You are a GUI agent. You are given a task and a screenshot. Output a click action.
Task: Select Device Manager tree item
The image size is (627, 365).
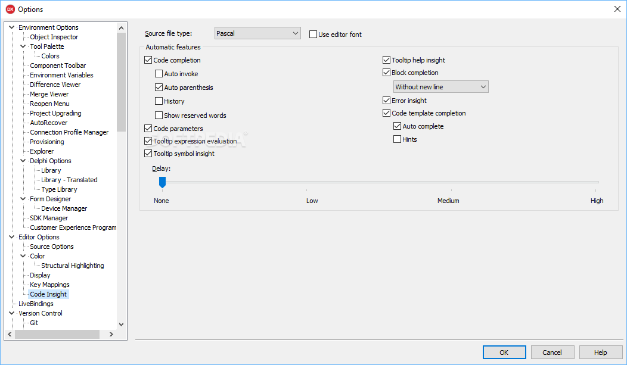click(x=64, y=208)
